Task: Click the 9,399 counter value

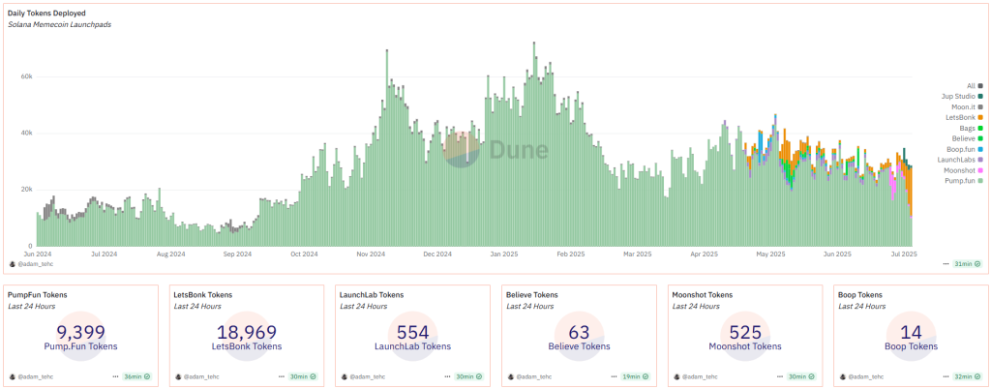Action: [x=80, y=332]
